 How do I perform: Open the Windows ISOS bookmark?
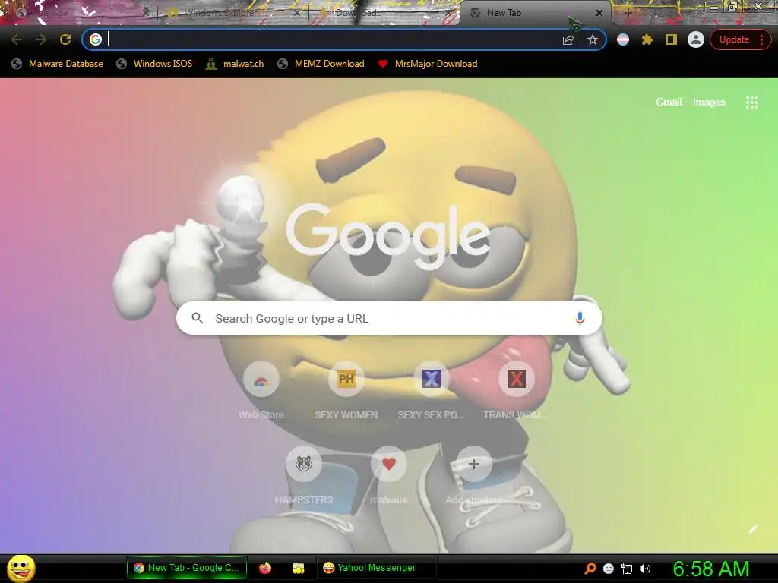pyautogui.click(x=154, y=64)
